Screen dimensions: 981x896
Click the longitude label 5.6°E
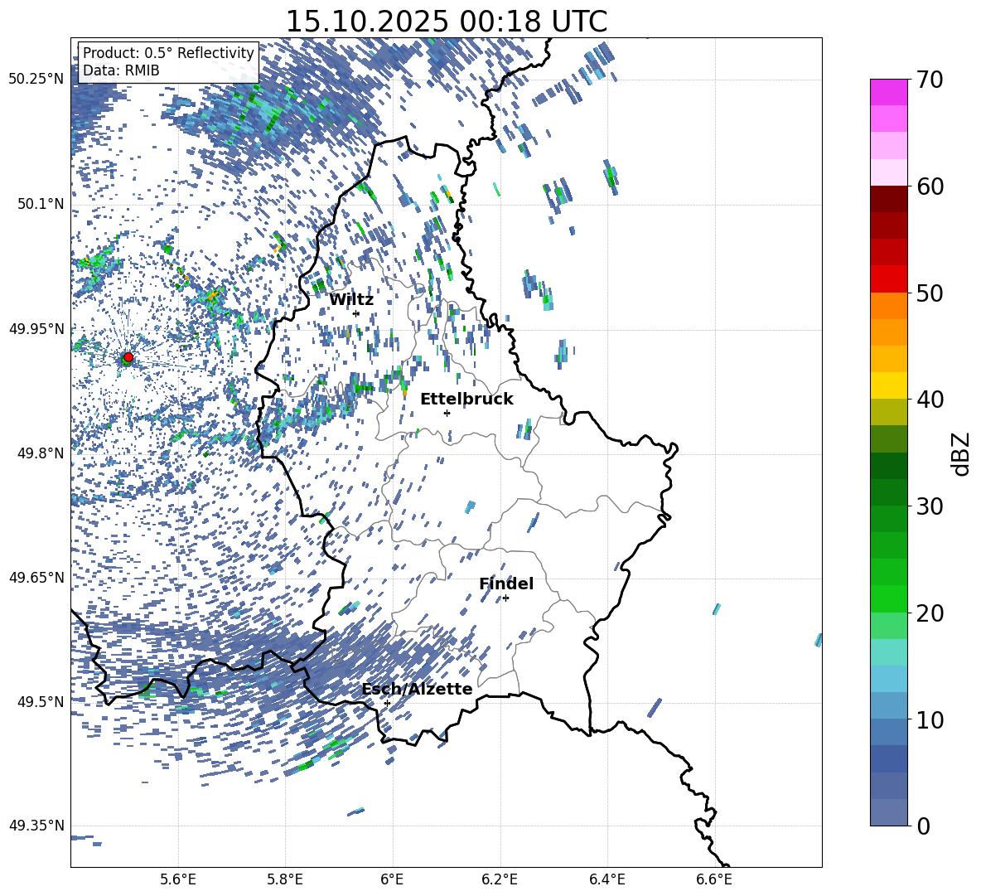tap(178, 879)
